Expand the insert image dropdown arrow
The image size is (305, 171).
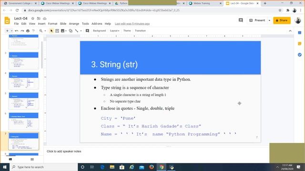[66, 31]
